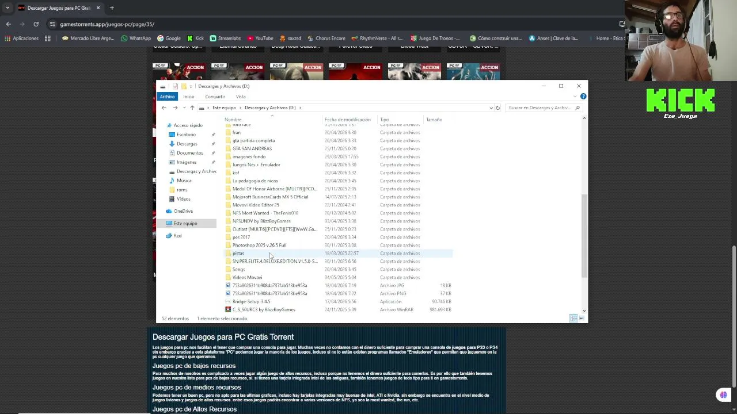Switch Explorer to details view icon
737x414 pixels.
pos(573,319)
